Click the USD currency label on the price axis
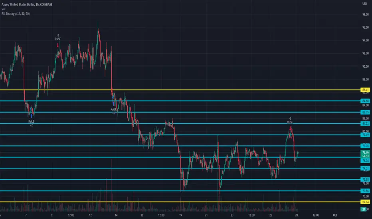This screenshot has height=219, width=372. [x=365, y=4]
